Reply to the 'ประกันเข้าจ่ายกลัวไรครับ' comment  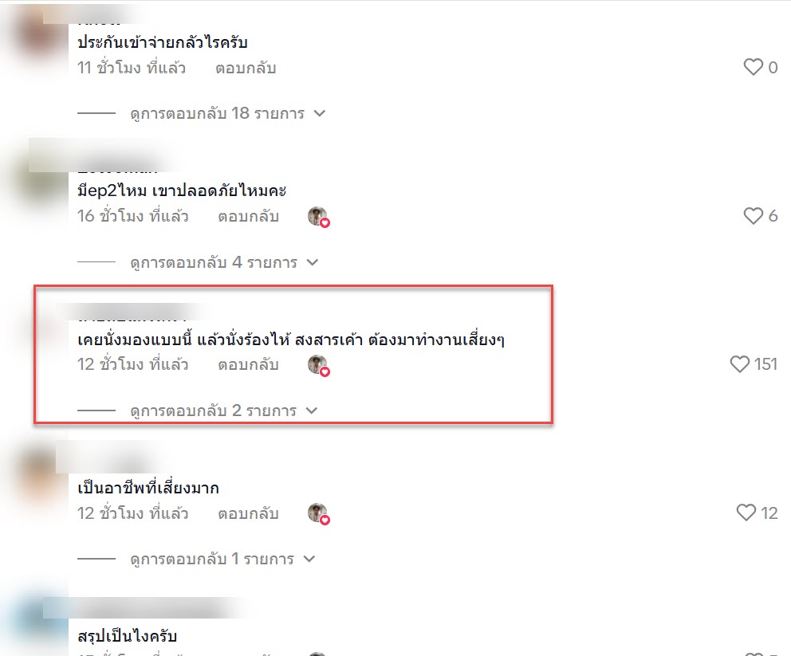[246, 68]
